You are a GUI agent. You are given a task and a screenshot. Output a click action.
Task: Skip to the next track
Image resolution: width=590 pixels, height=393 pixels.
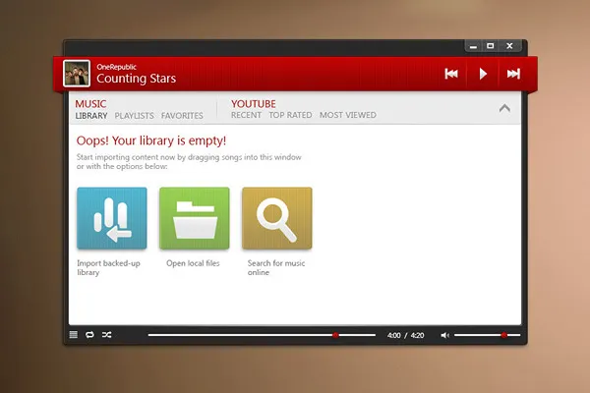(x=512, y=74)
